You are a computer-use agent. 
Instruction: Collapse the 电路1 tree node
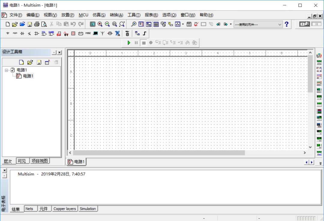point(6,70)
